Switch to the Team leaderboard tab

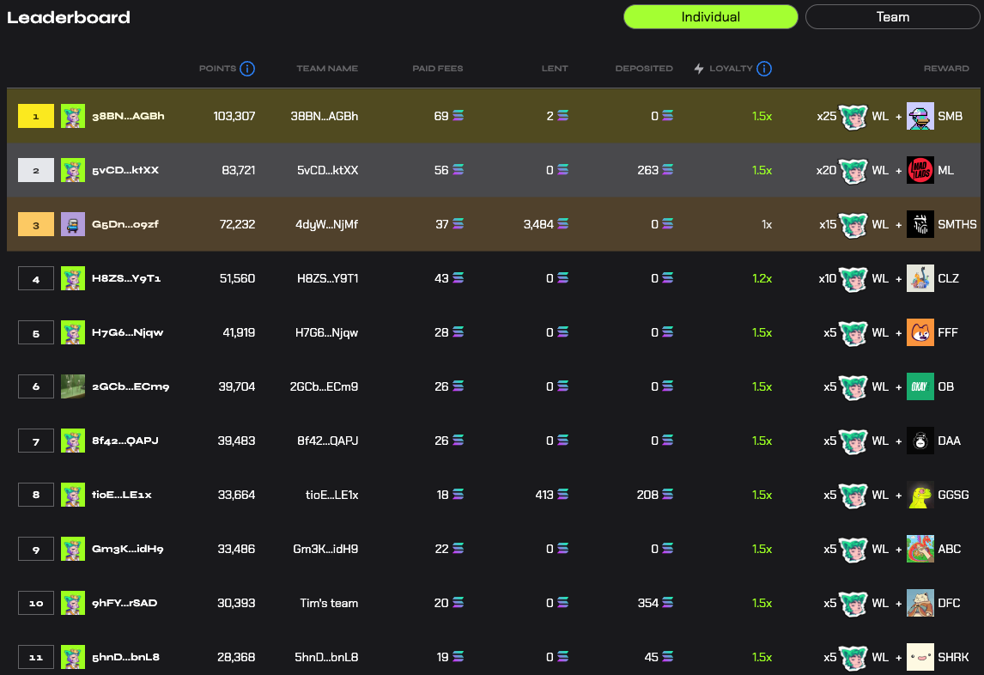coord(892,17)
